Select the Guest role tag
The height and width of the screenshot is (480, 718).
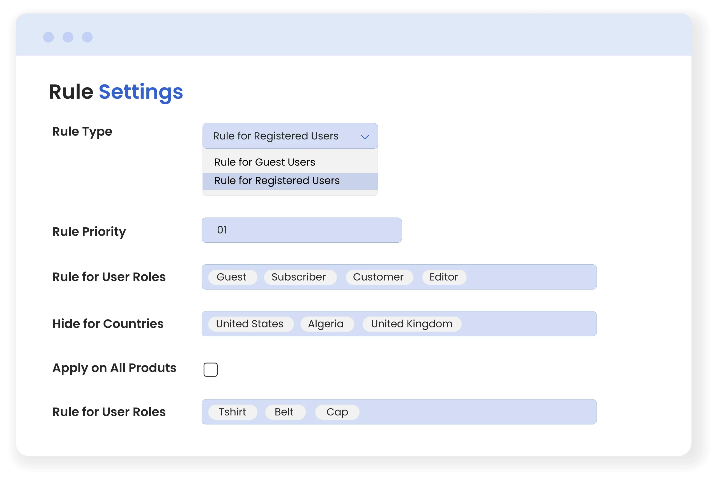(232, 277)
